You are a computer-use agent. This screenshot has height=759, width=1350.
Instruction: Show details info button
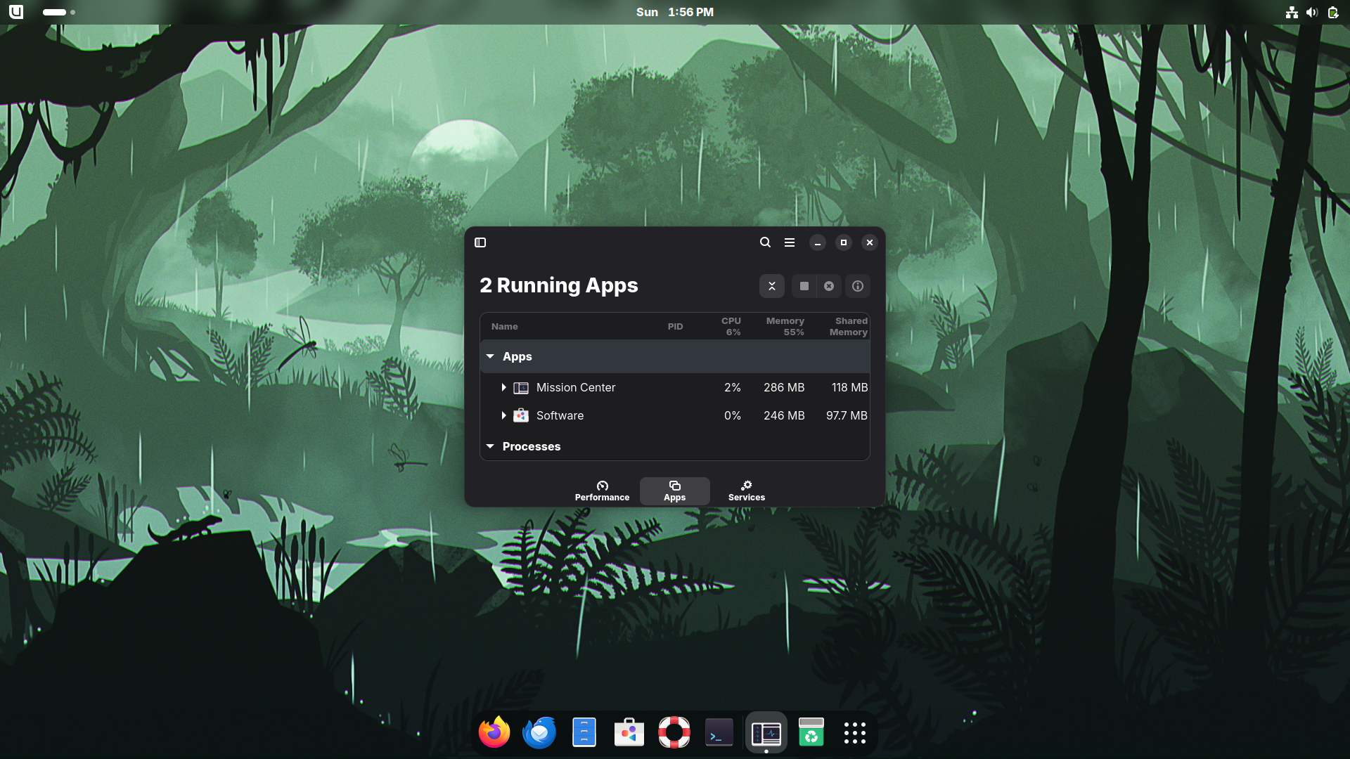pos(858,286)
